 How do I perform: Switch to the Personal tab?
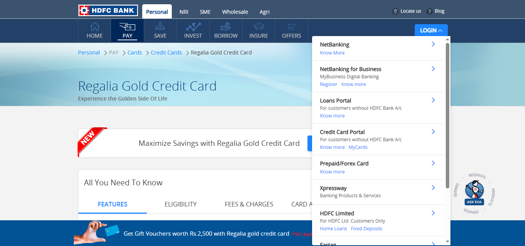157,12
